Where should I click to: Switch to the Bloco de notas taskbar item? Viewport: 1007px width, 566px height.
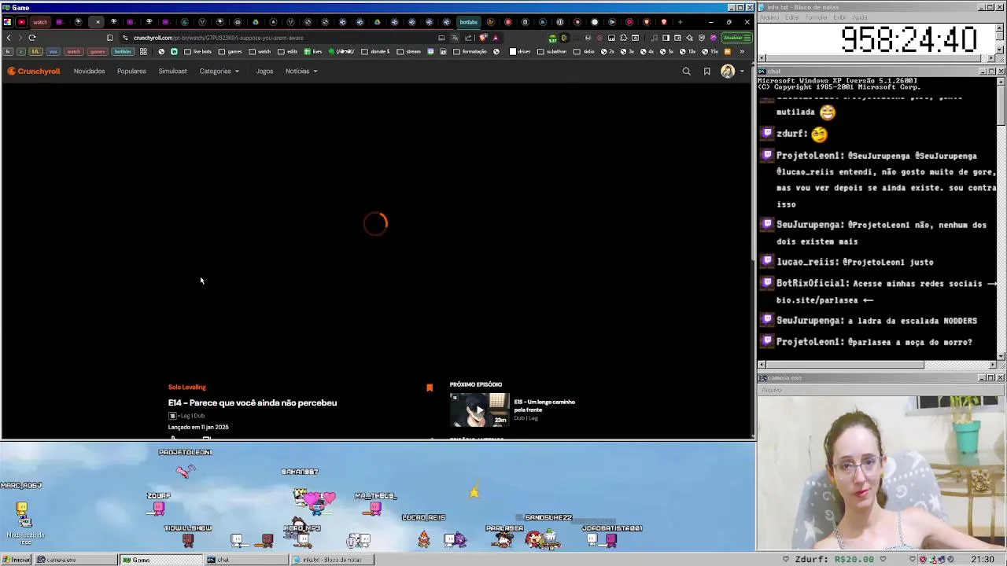(x=332, y=560)
